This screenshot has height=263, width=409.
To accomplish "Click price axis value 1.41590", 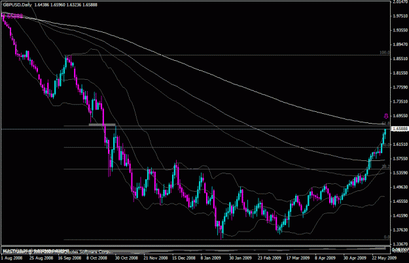I will pyautogui.click(x=400, y=216).
